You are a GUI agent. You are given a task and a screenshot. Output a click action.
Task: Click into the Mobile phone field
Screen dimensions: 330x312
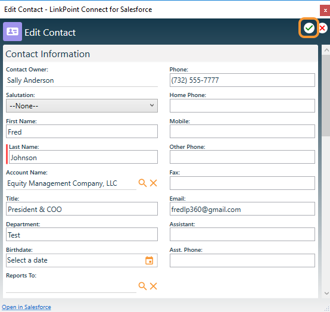click(242, 132)
